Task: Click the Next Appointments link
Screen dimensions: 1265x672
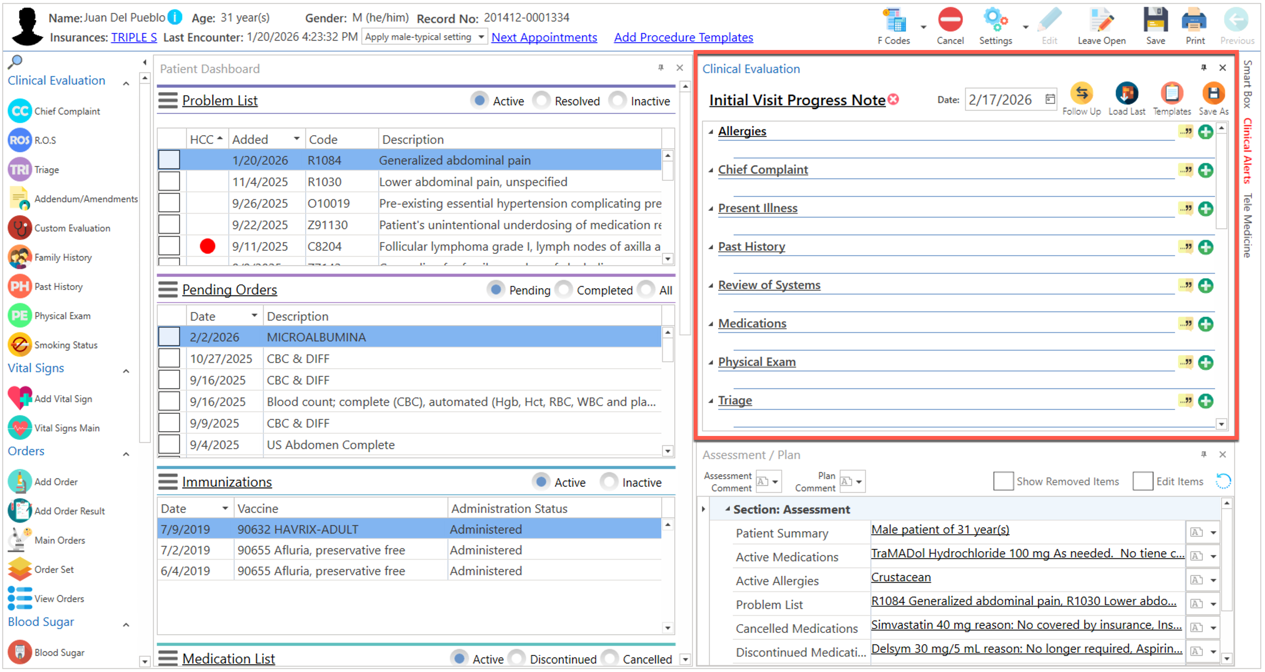Action: pyautogui.click(x=544, y=37)
